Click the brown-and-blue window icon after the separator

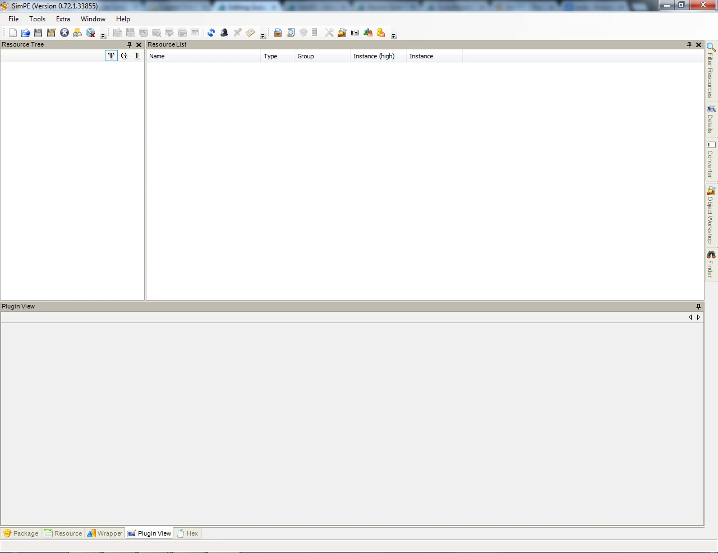[278, 33]
